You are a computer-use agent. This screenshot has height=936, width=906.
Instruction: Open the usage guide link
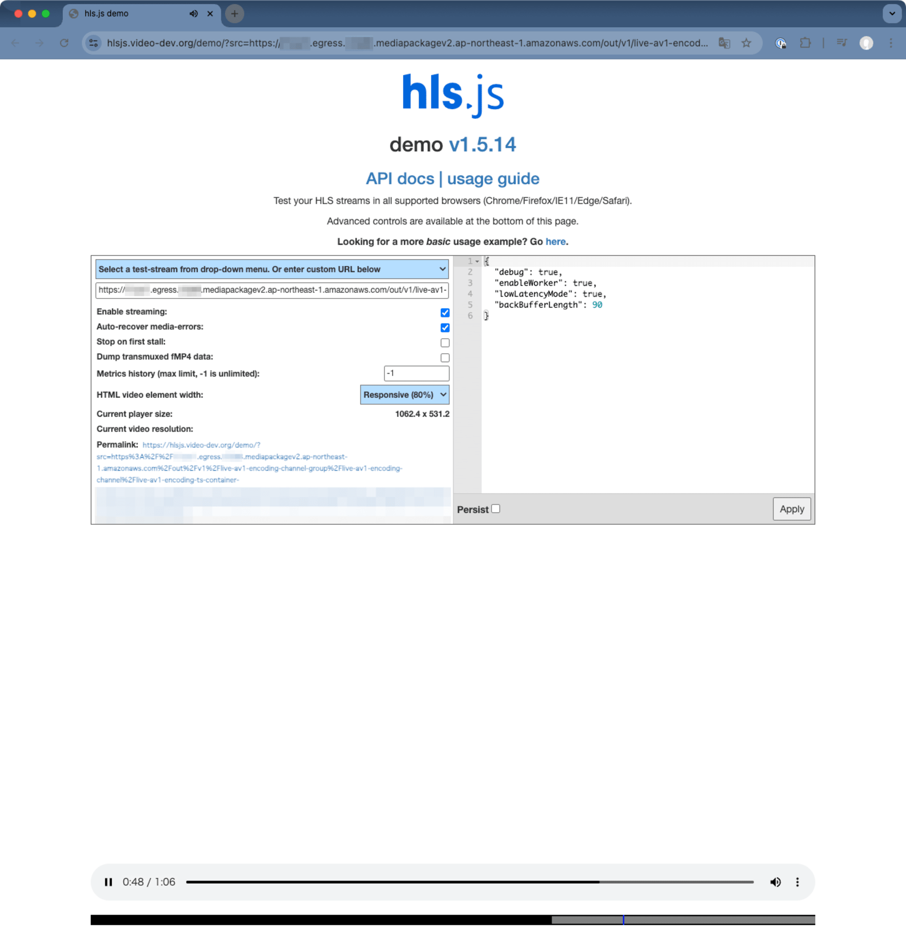[493, 179]
